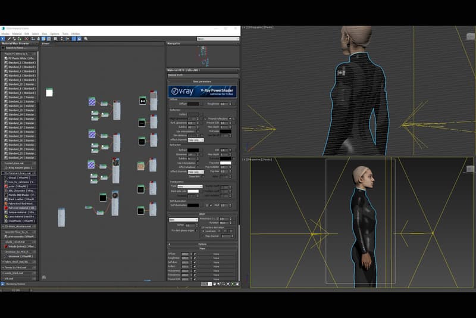Click Pan to Selected navigation icon
This screenshot has width=476, height=318.
click(237, 283)
